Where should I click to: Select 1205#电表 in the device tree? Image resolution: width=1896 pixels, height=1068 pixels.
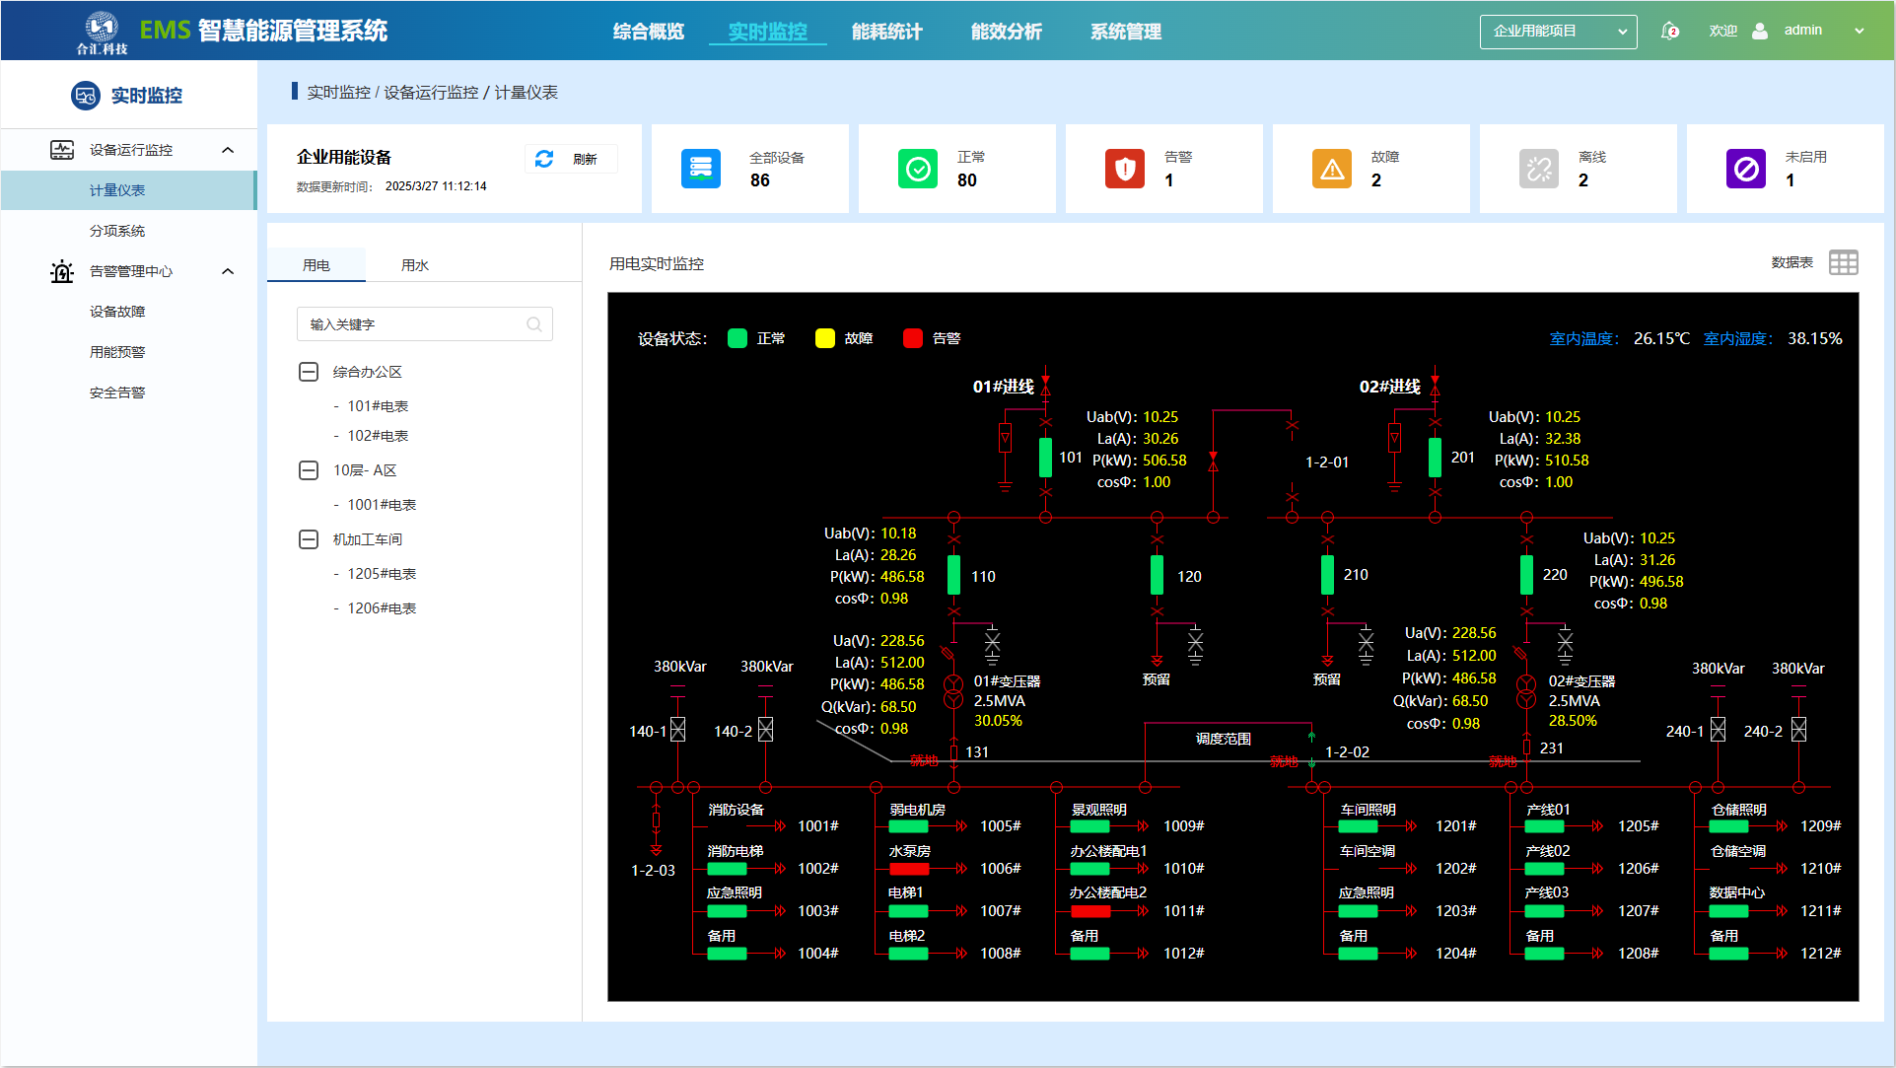click(x=382, y=574)
